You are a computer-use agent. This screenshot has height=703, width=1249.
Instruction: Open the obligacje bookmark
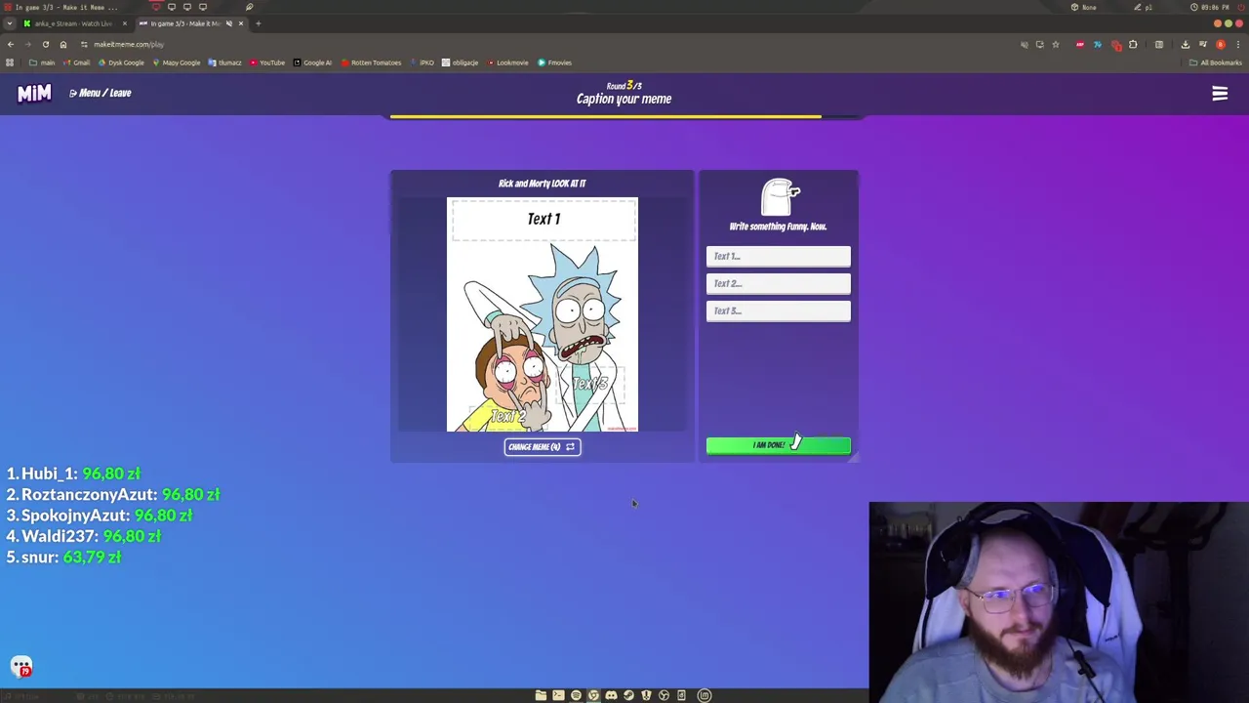[x=461, y=62]
